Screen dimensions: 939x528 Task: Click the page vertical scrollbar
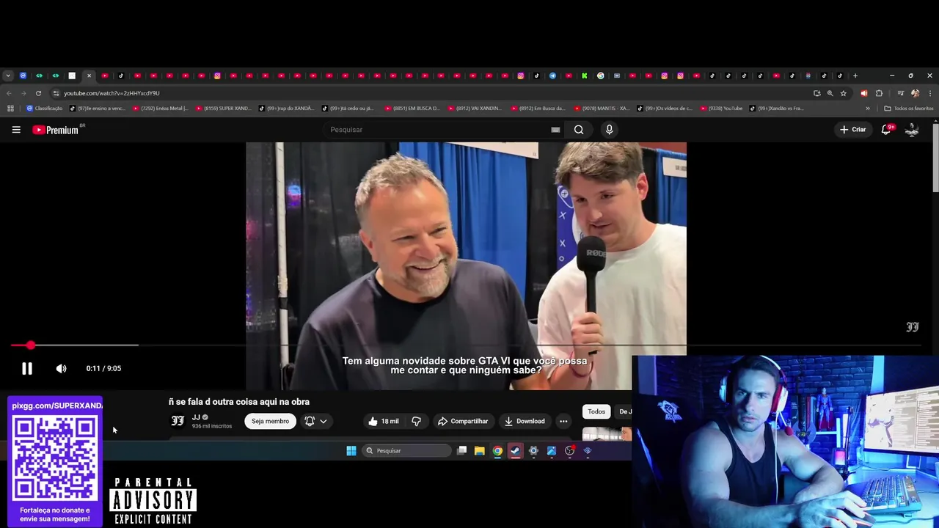[935, 158]
